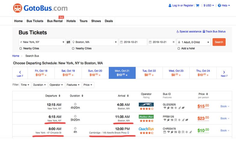236x150 pixels.
Task: Sort results by Departure arrows
Action: click(x=59, y=96)
